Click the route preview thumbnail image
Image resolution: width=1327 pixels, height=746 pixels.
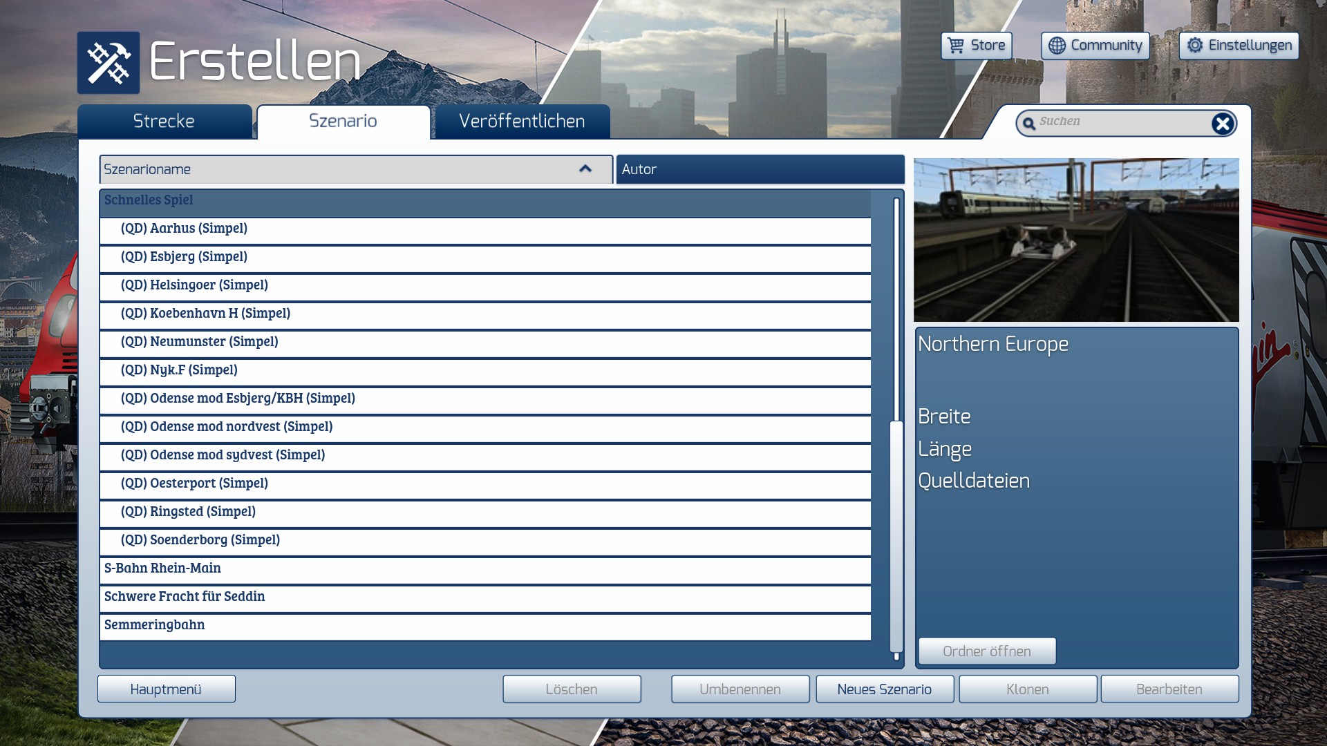point(1075,240)
